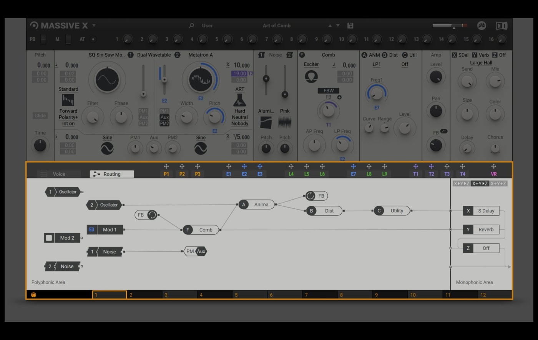Open the P2 performer tab

tap(182, 174)
